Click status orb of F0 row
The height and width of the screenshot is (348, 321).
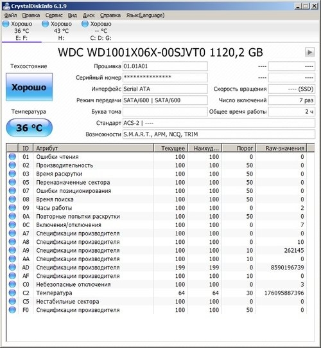point(12,310)
